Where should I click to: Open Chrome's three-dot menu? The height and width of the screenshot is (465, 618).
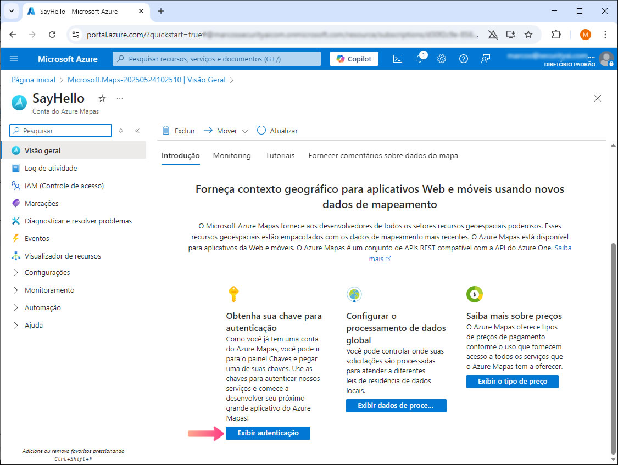coord(605,35)
